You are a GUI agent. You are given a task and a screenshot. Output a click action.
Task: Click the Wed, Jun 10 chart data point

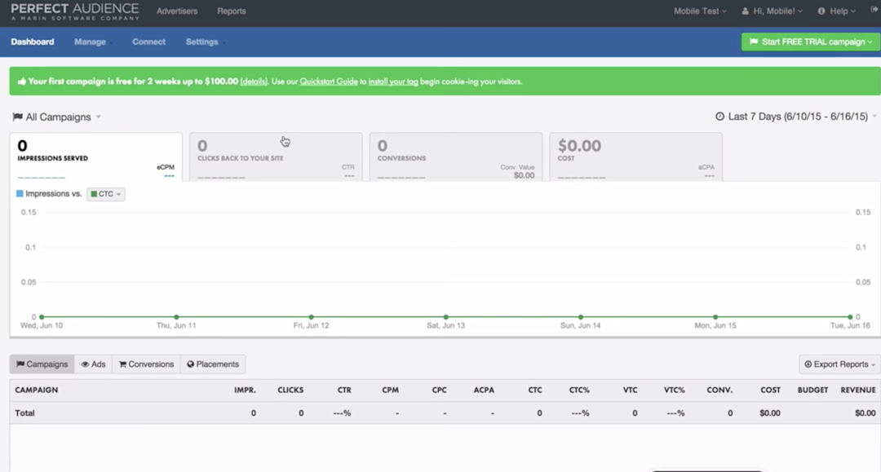click(x=42, y=317)
